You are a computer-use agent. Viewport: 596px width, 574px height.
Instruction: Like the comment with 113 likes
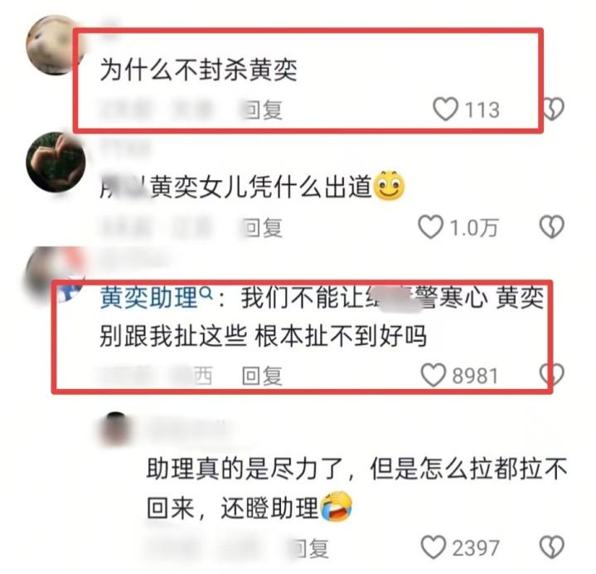(445, 109)
